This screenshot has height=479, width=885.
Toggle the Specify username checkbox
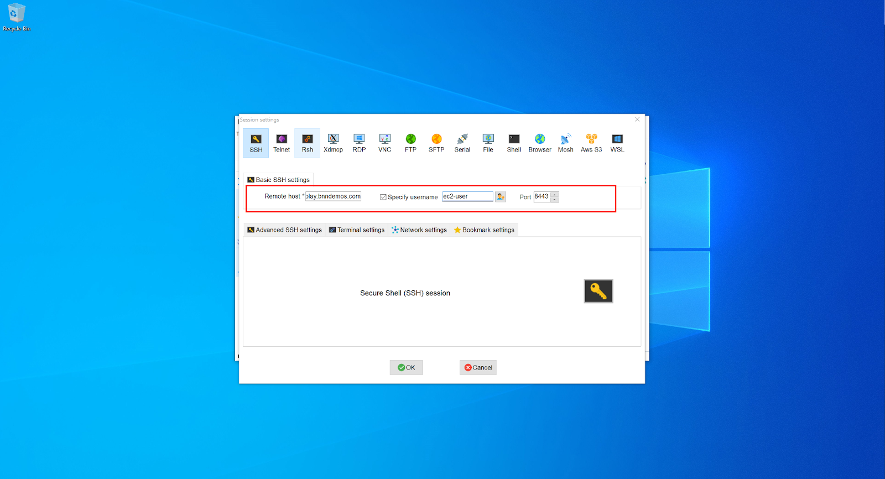pos(383,197)
